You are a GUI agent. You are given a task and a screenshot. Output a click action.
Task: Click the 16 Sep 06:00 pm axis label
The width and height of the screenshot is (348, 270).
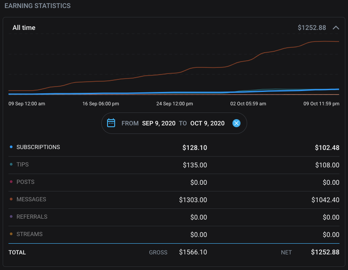100,104
